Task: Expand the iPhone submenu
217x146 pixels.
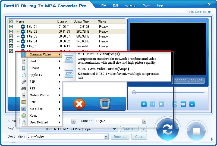Action: 60,68
